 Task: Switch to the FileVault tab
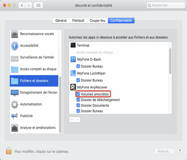pyautogui.click(x=78, y=20)
